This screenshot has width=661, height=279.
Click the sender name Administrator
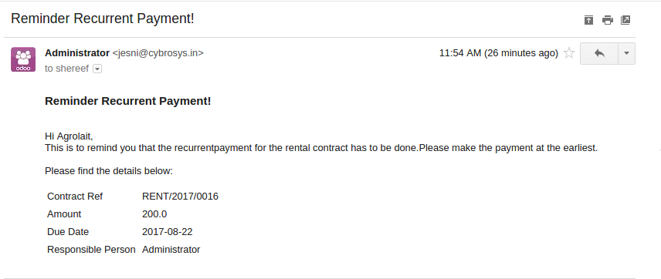(x=77, y=53)
